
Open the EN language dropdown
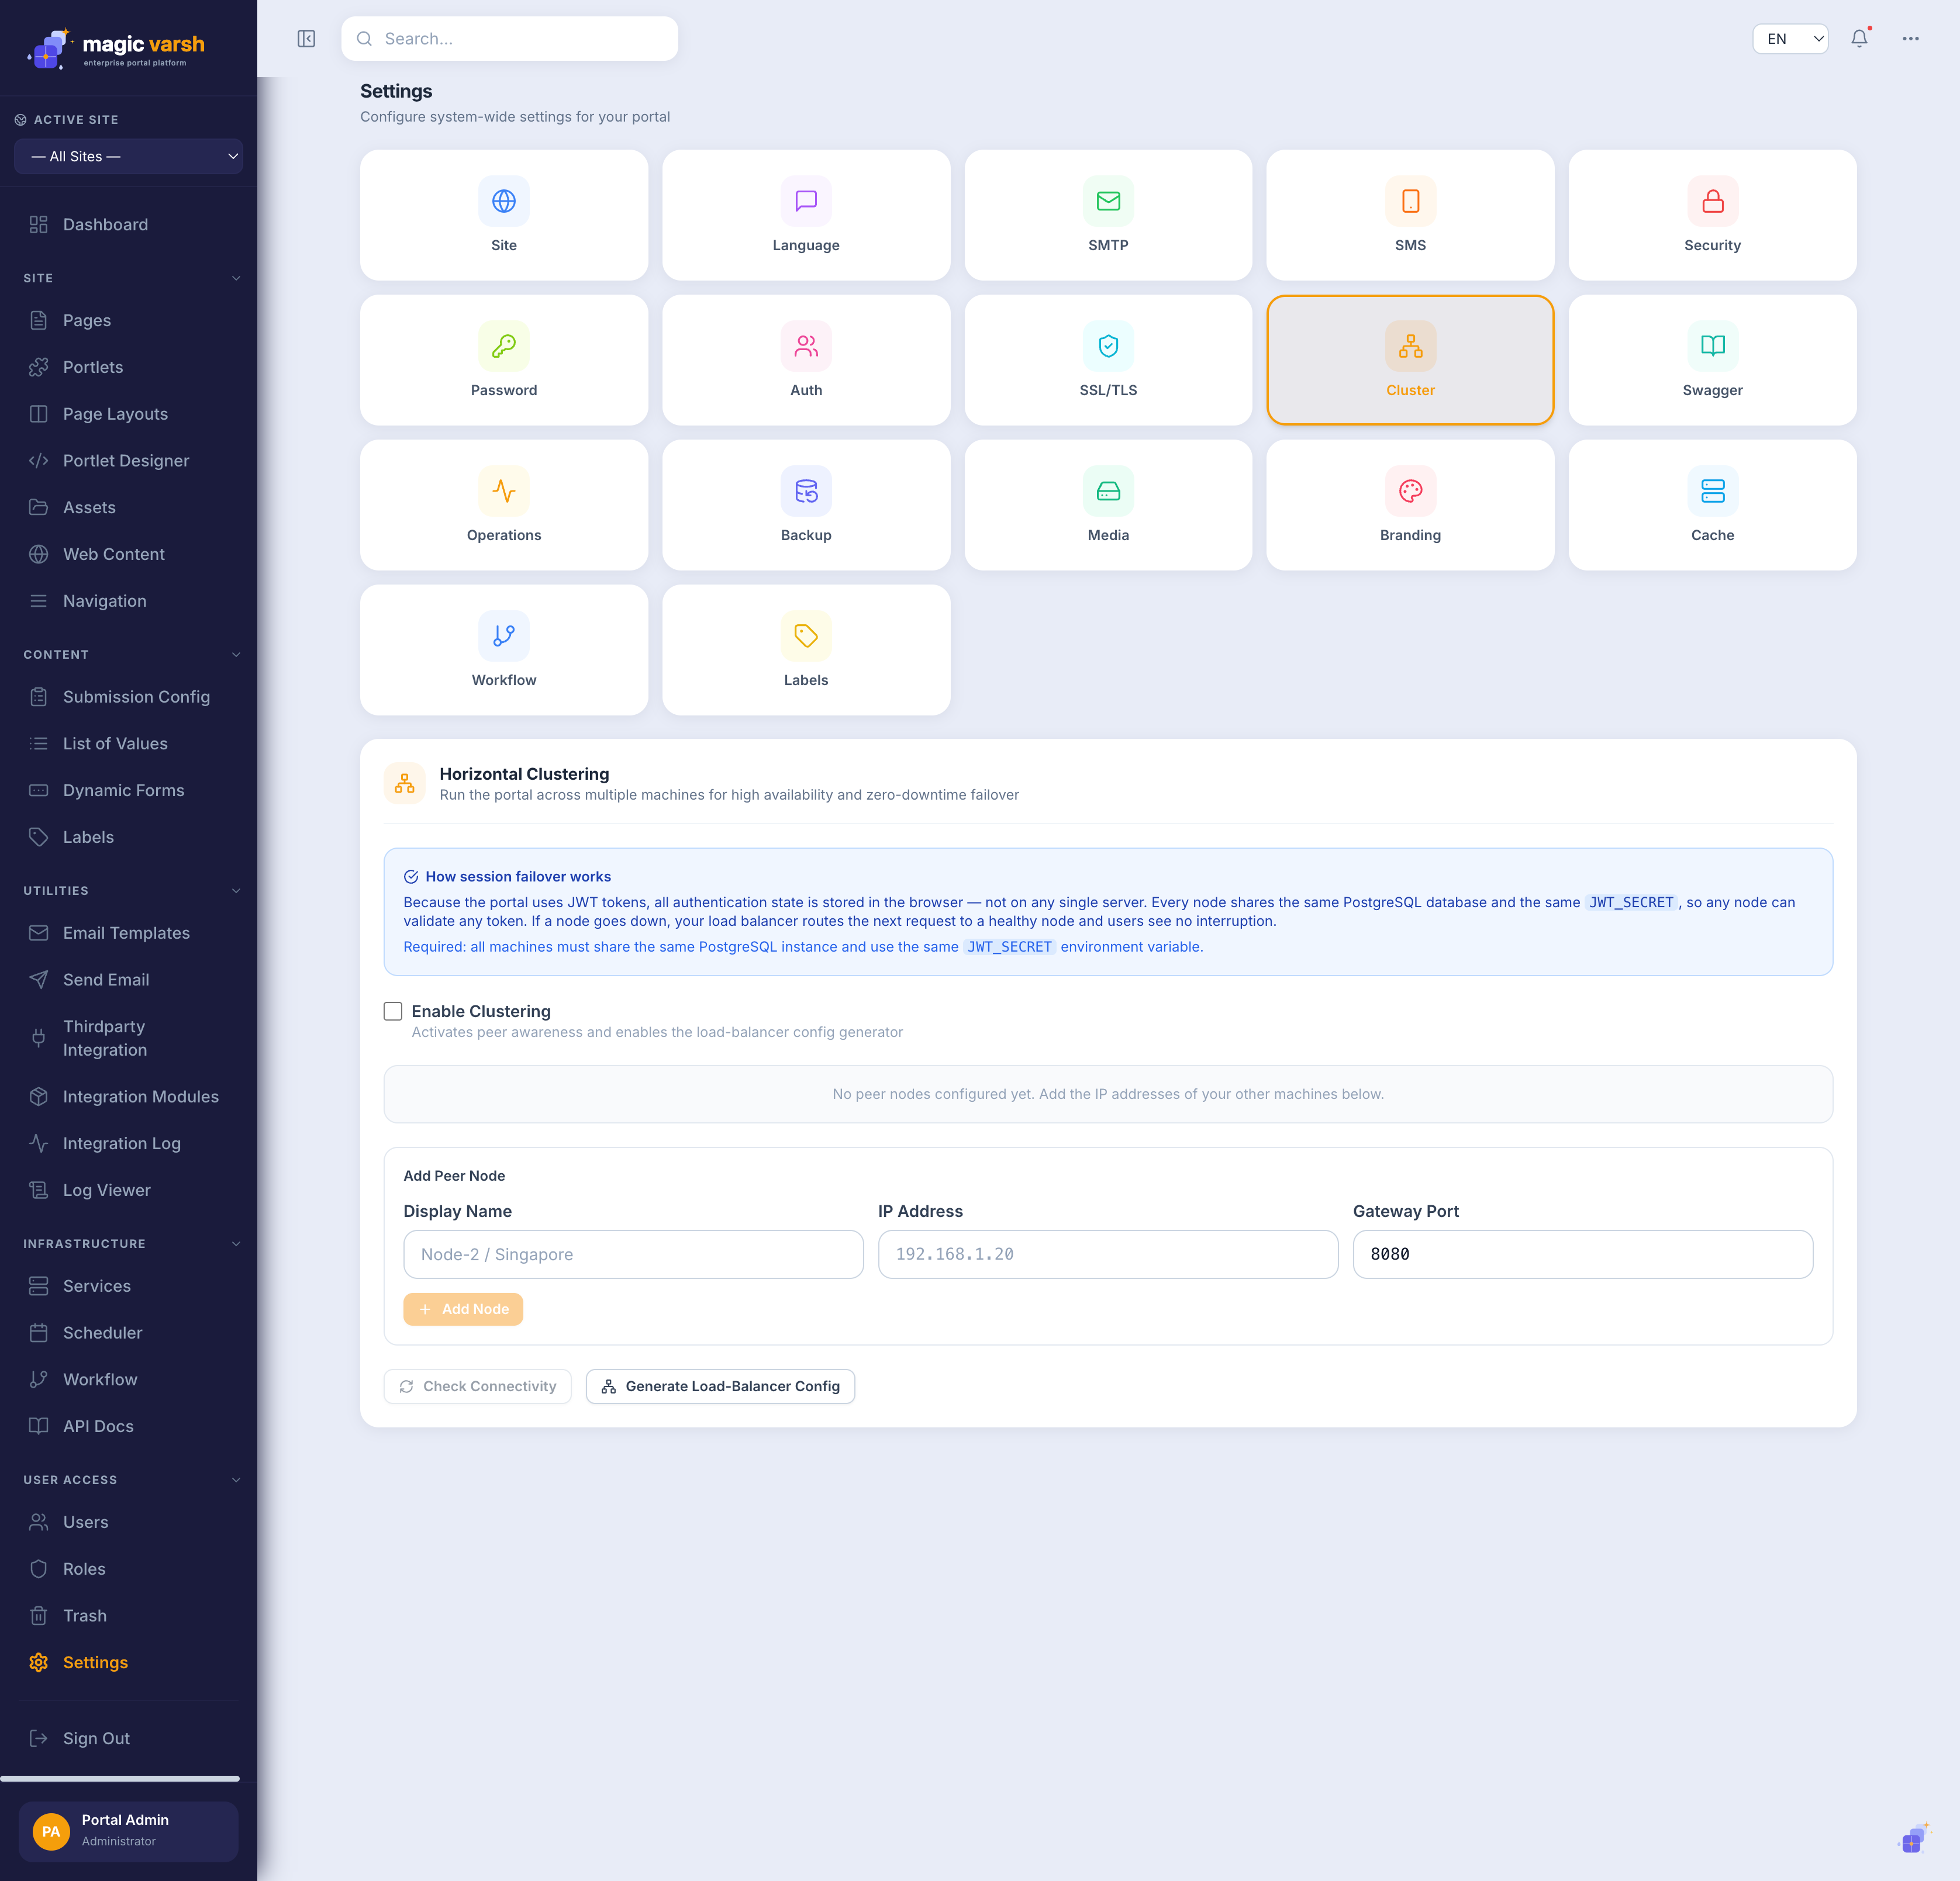1790,39
